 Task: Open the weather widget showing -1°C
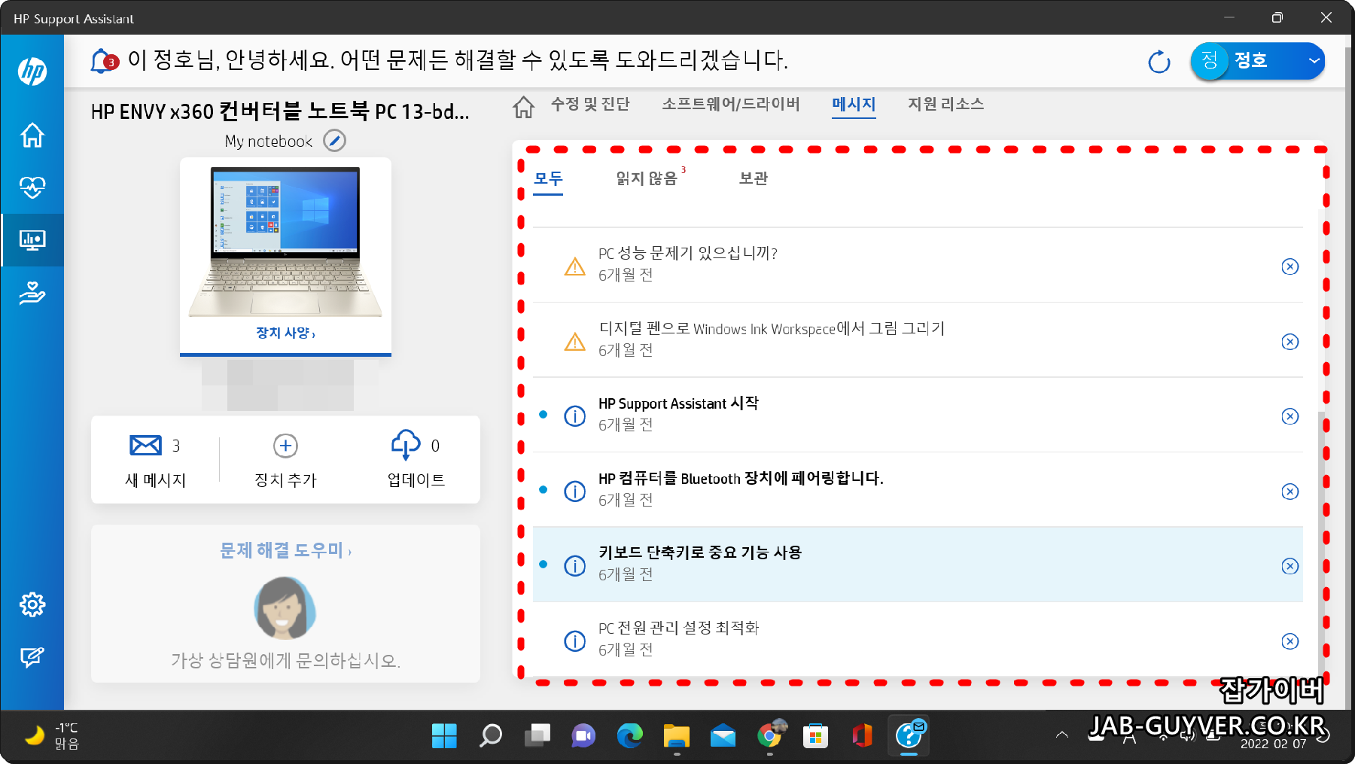pos(51,735)
